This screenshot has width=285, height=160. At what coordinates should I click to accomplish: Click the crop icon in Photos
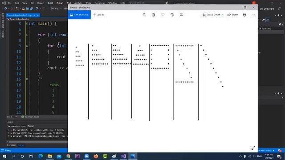click(181, 15)
